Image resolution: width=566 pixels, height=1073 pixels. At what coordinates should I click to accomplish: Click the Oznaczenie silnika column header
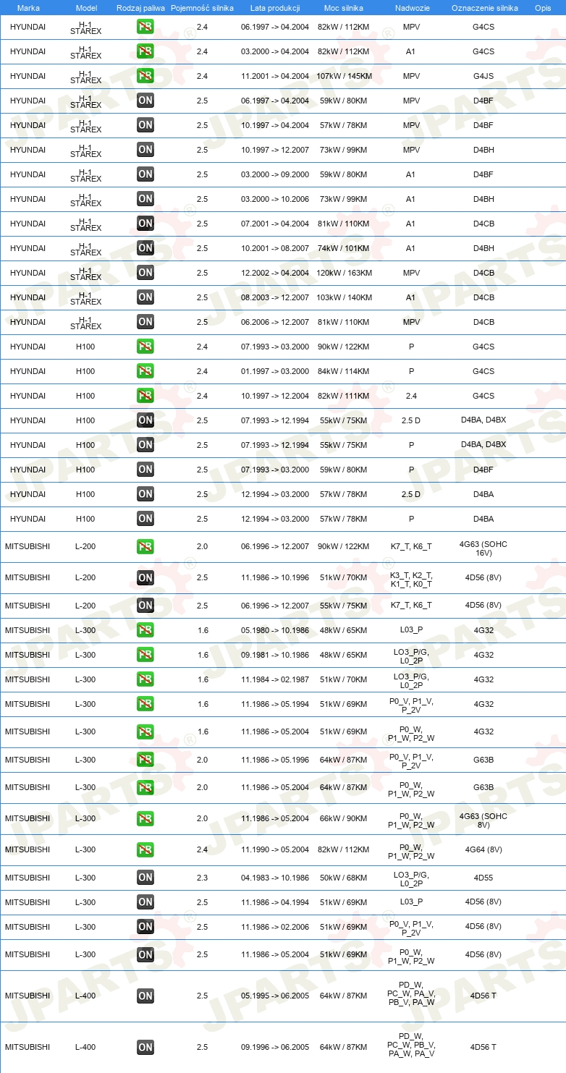point(484,7)
